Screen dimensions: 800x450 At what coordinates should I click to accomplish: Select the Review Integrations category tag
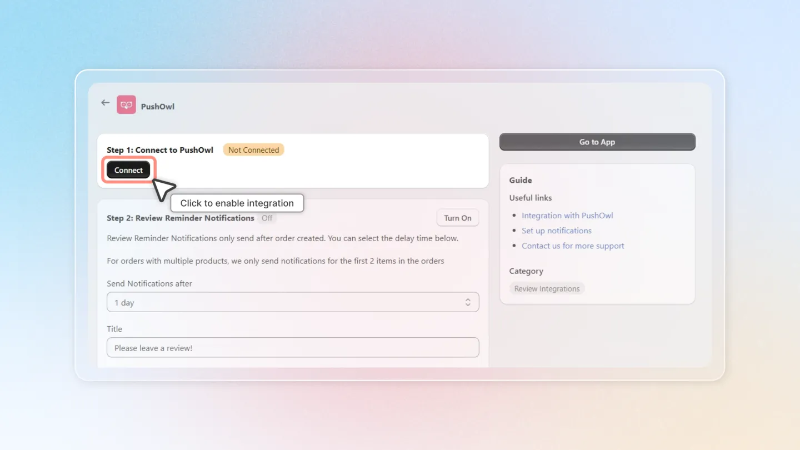click(547, 288)
